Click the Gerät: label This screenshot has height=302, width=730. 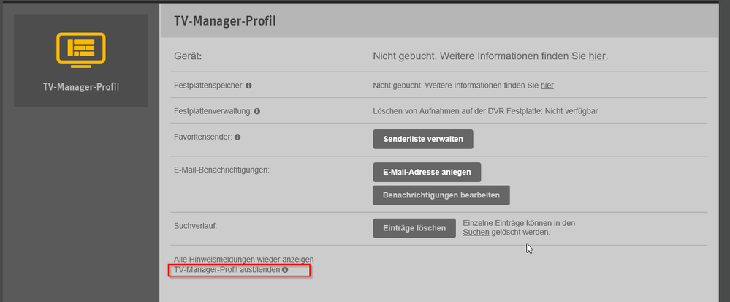coord(188,56)
